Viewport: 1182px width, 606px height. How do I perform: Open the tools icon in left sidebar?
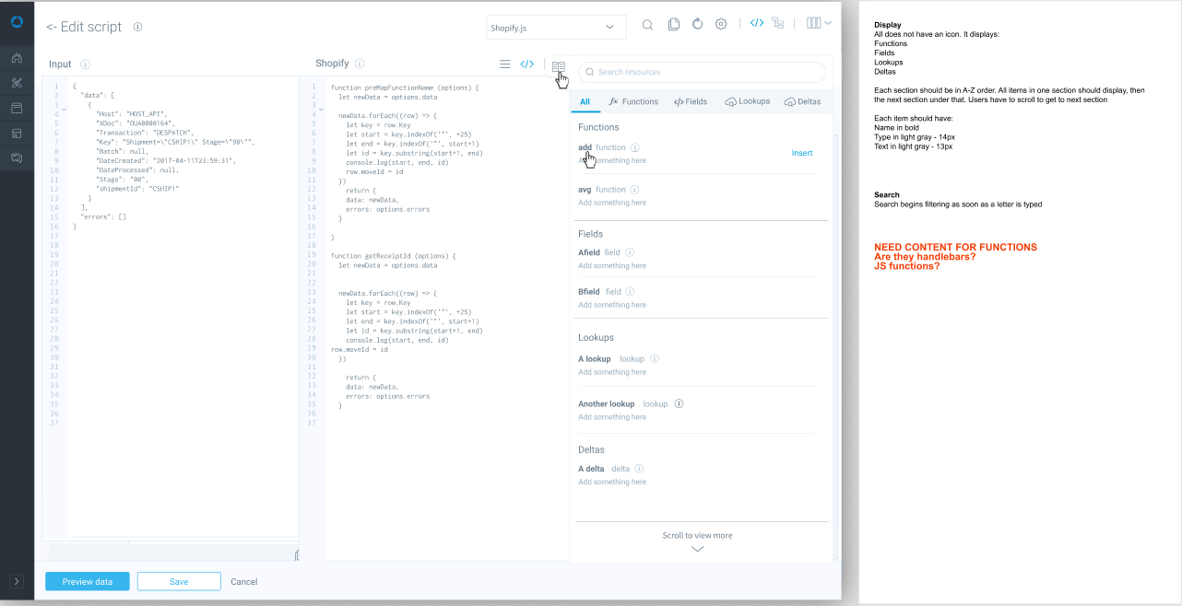point(17,84)
